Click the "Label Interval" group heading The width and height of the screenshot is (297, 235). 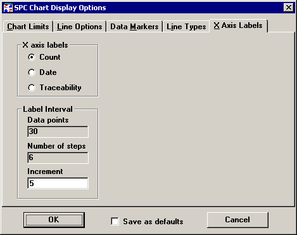47,109
